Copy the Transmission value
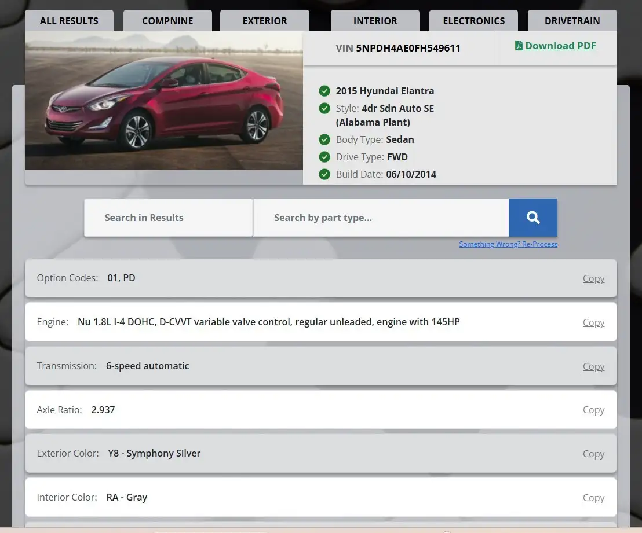 (593, 366)
